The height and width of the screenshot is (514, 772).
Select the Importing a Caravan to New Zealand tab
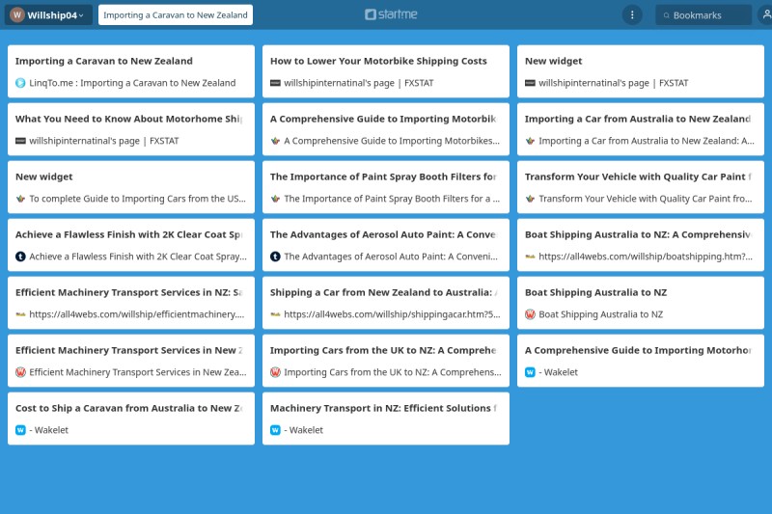pyautogui.click(x=176, y=14)
